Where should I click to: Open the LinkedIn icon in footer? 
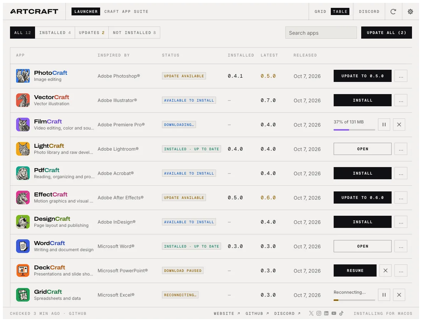click(326, 313)
